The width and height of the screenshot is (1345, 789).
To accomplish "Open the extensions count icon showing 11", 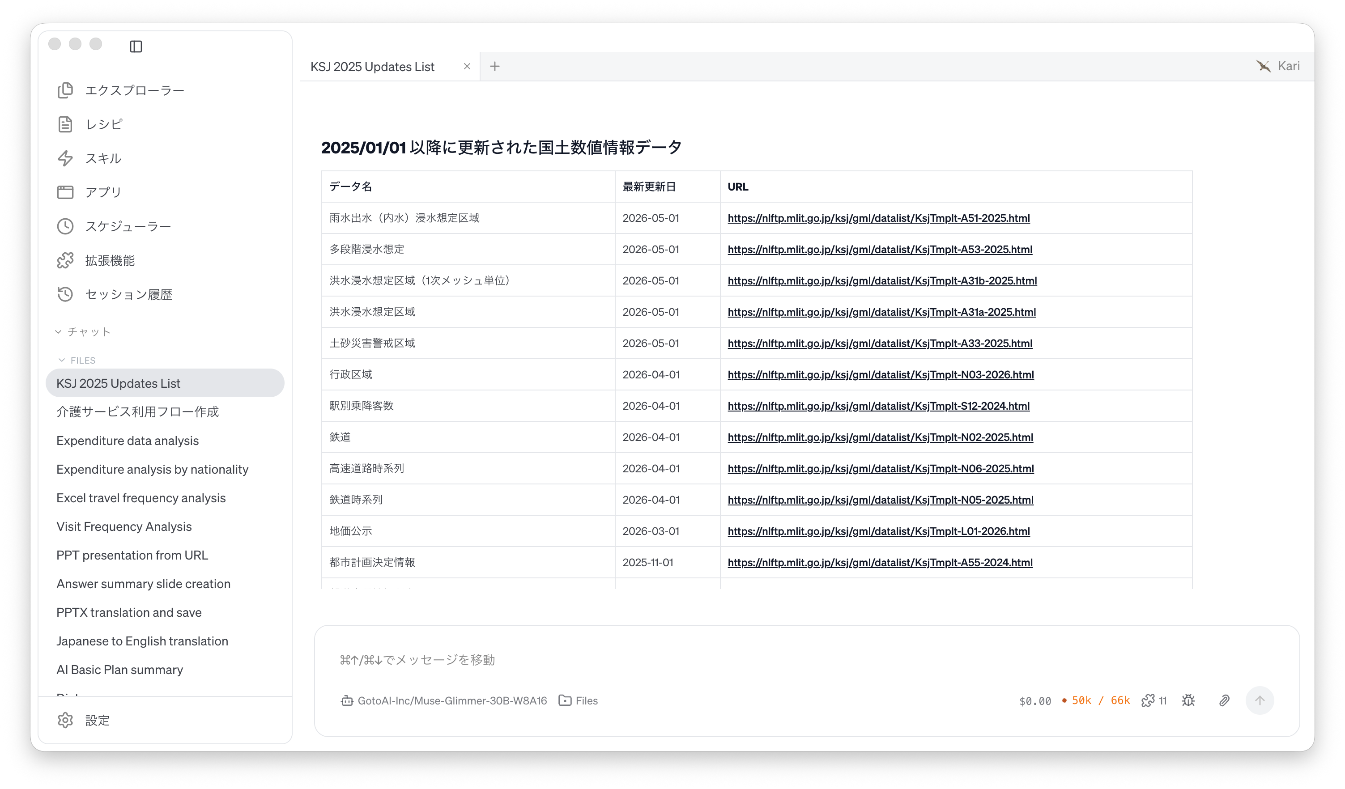I will tap(1154, 700).
